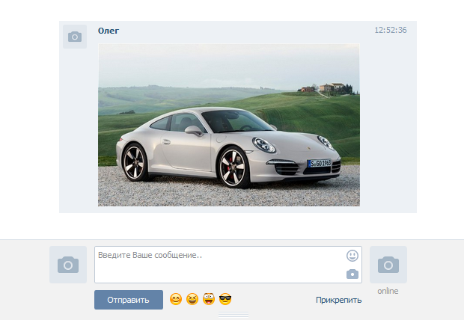Open the Porsche car photo attachment
The width and height of the screenshot is (464, 320).
[x=228, y=125]
